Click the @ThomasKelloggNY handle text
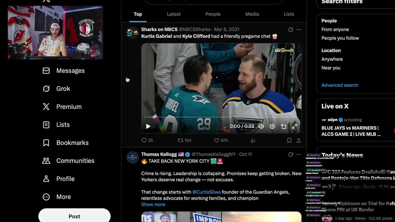The image size is (395, 222). click(x=214, y=154)
